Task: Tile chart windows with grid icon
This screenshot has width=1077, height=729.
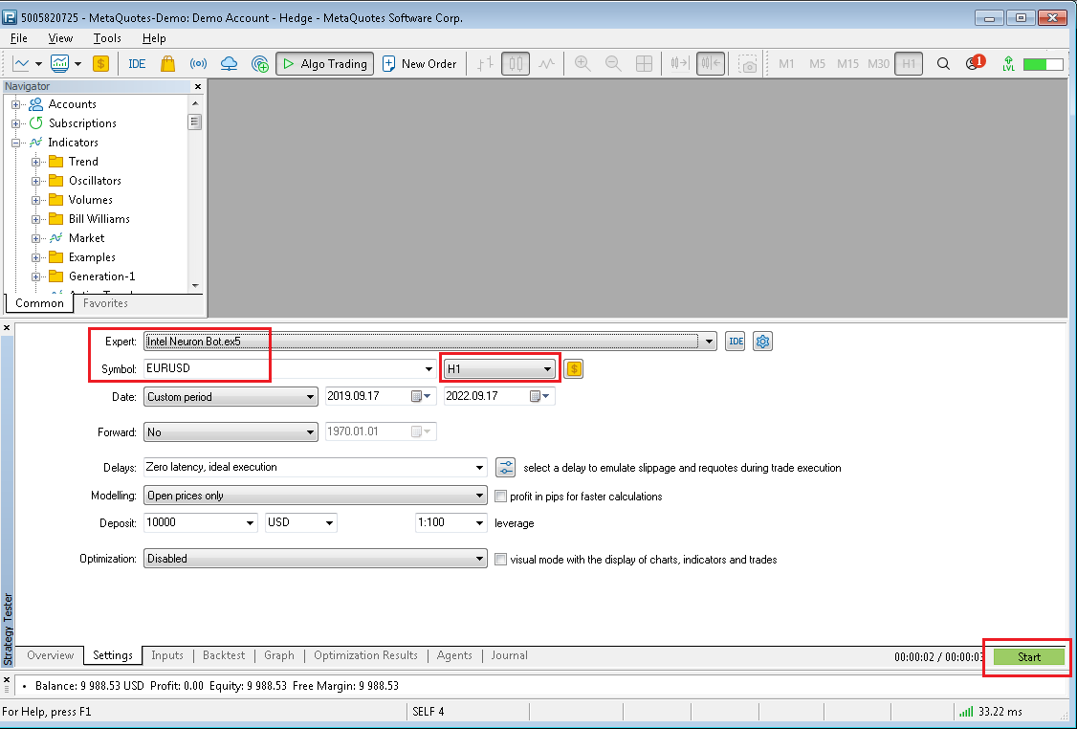Action: pos(645,64)
